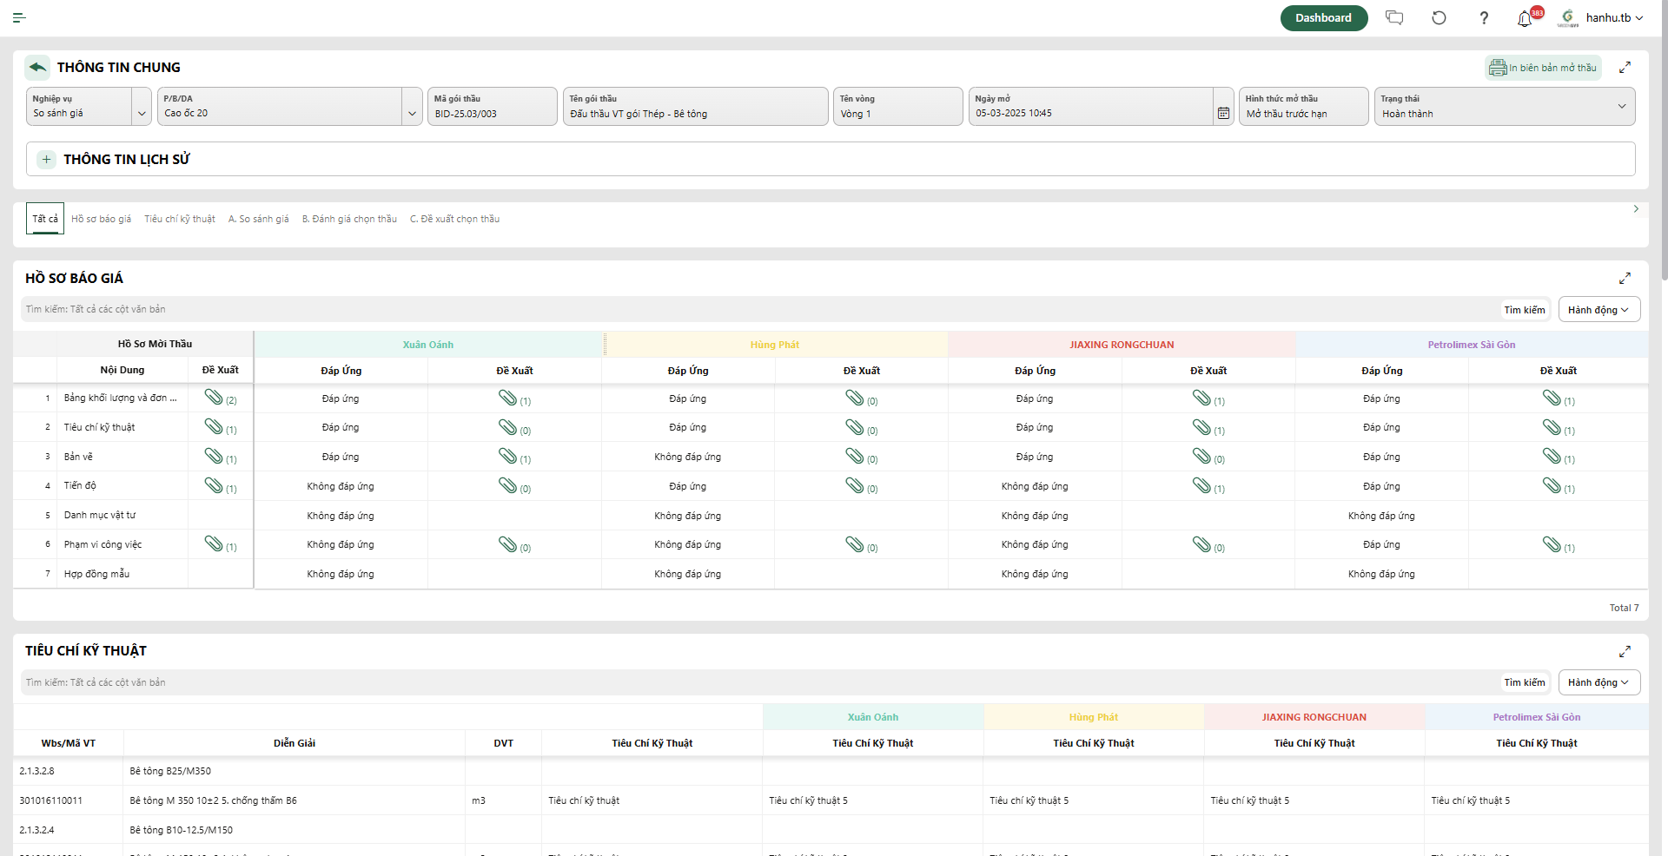1668x856 pixels.
Task: Open JIAXING RONGCHUAN attachment for Bảng khối lượng row
Action: point(1201,398)
